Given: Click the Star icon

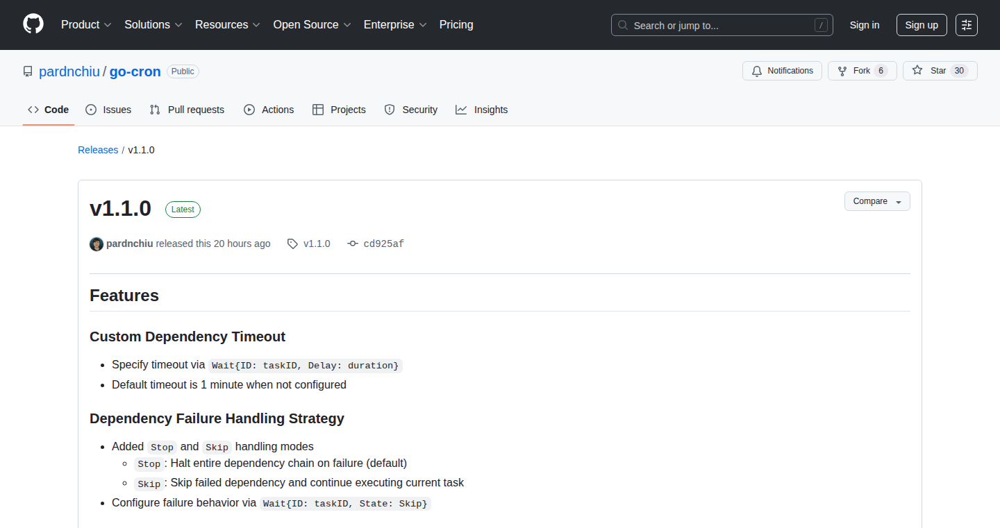Looking at the screenshot, I should point(917,71).
